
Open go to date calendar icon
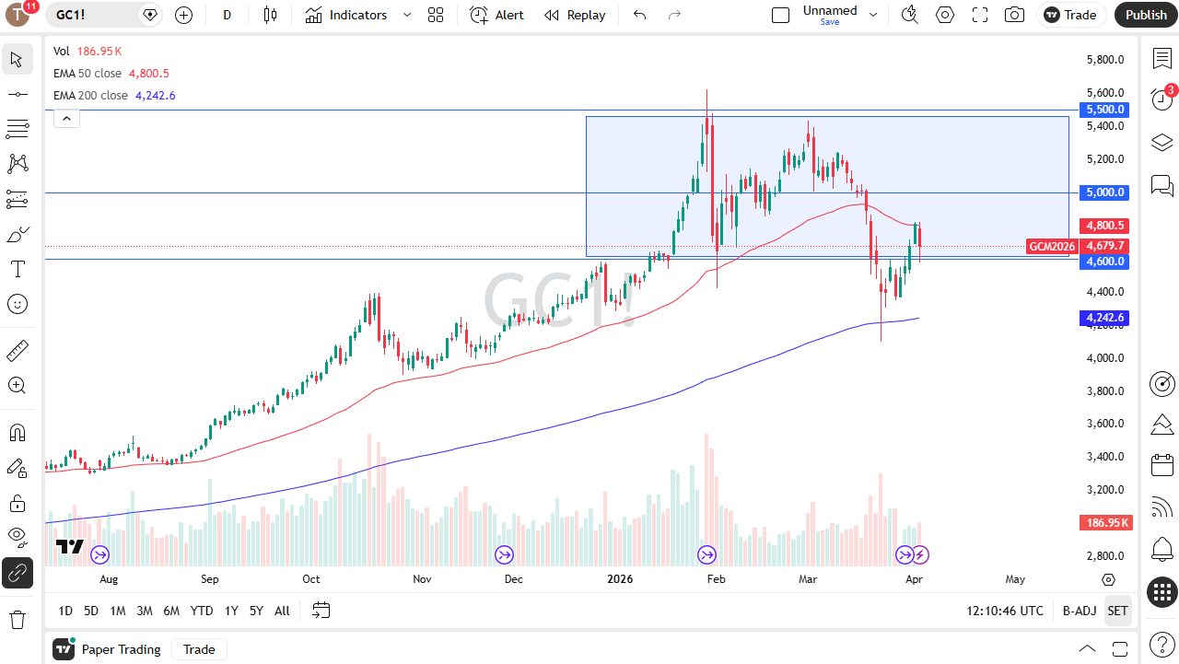click(321, 611)
